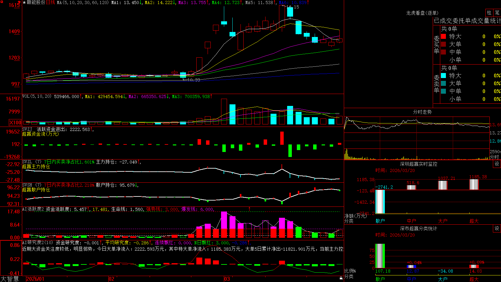Click the star icon before 赣能股份

click(24, 3)
